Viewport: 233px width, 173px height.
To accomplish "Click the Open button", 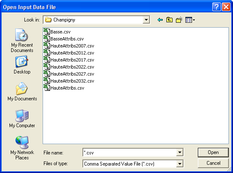I will tap(213, 152).
